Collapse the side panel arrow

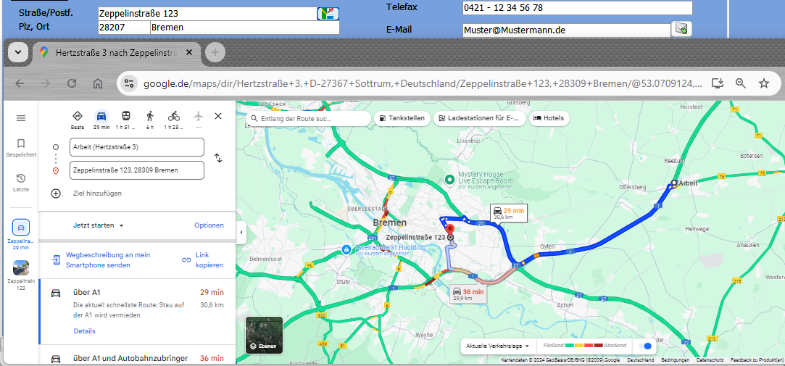pyautogui.click(x=241, y=233)
